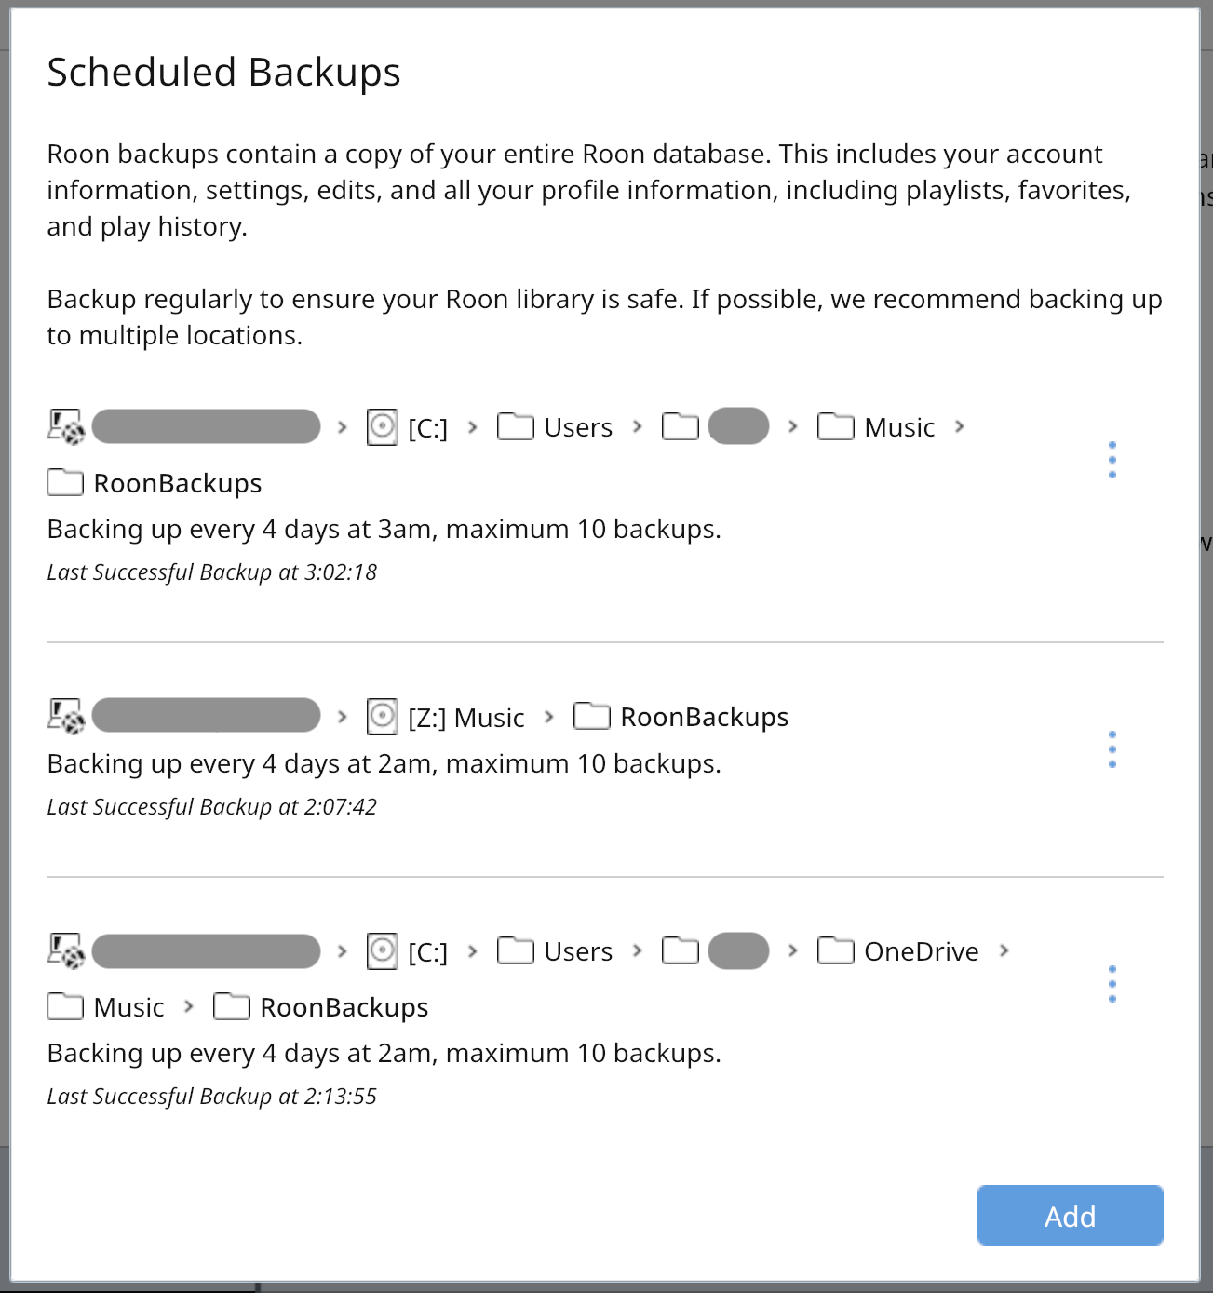Select Users folder in OneDrive backup path
Image resolution: width=1213 pixels, height=1293 pixels.
tap(555, 951)
